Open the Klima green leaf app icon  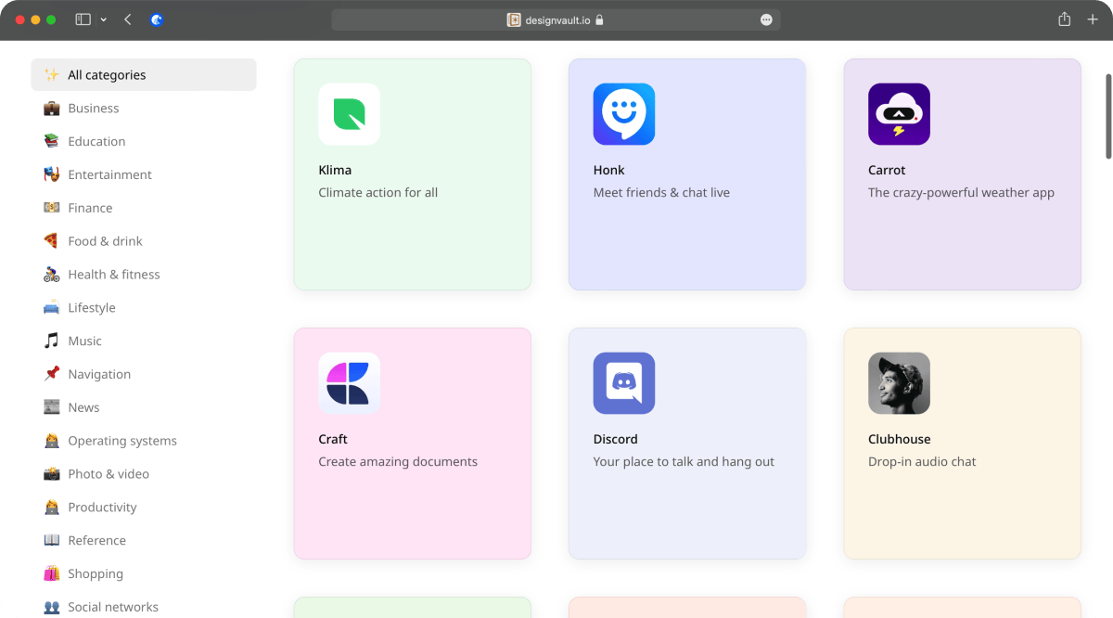(349, 114)
